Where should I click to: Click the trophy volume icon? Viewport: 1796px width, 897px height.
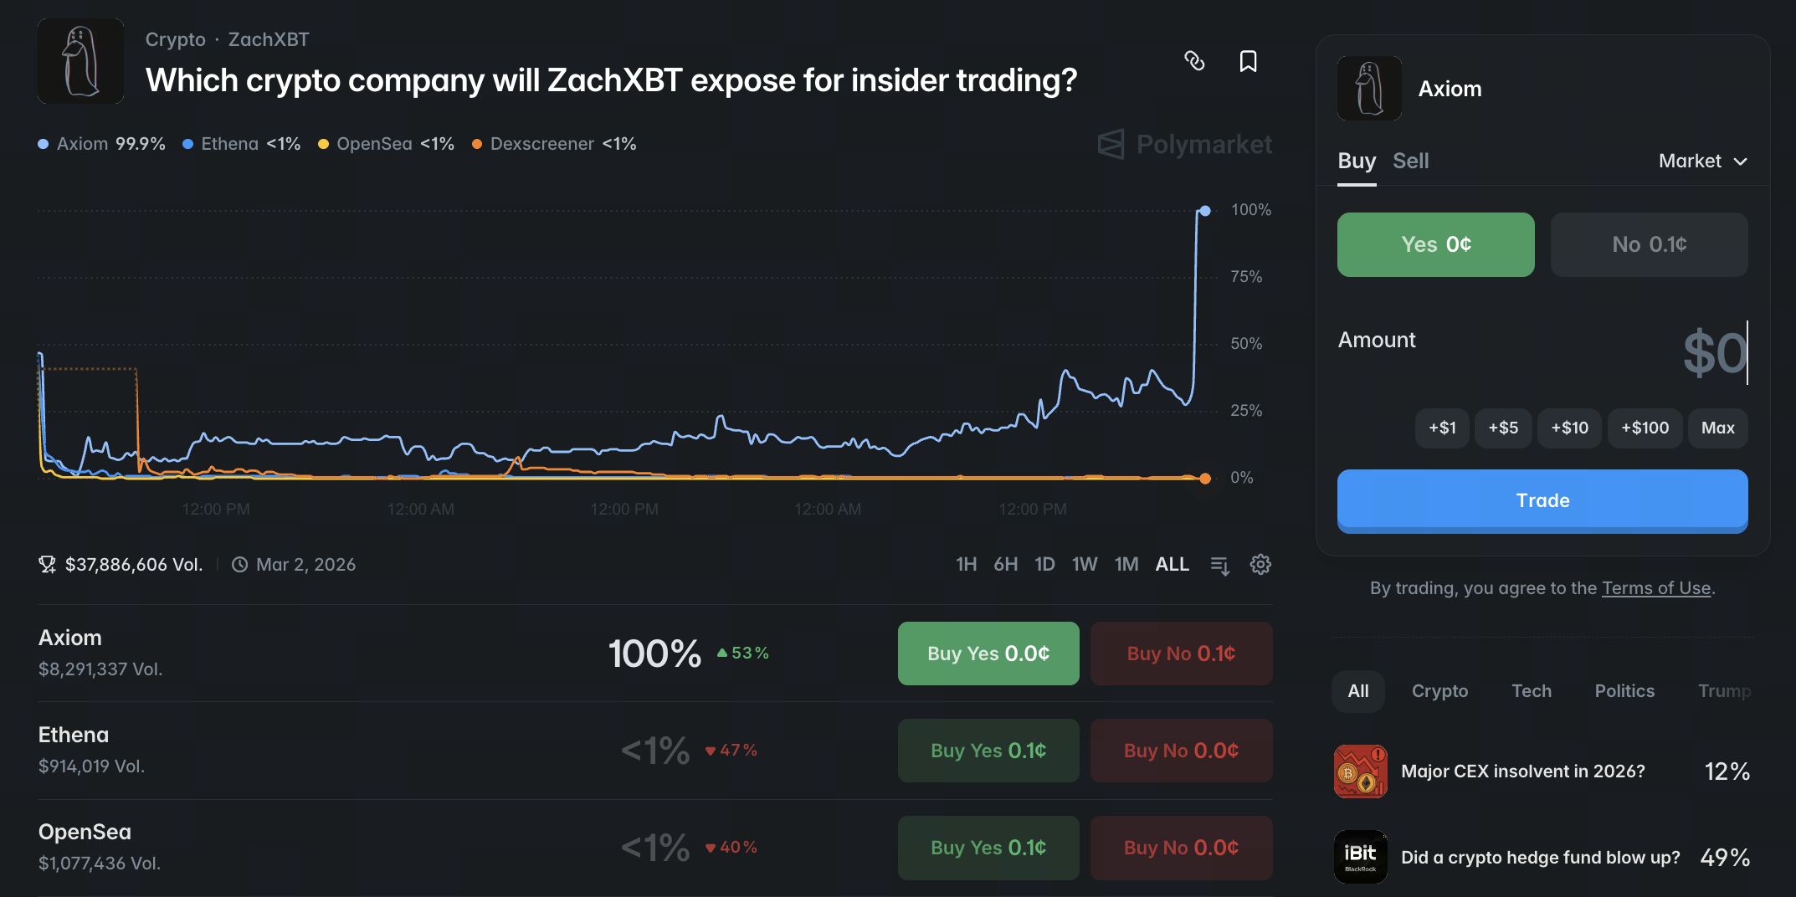click(48, 565)
